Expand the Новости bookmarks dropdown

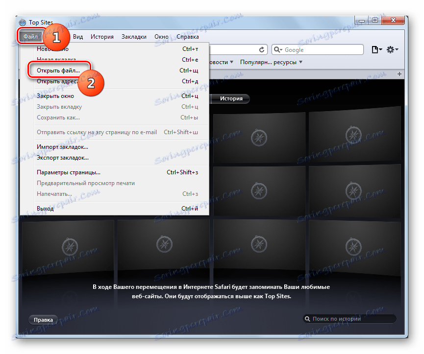[221, 62]
